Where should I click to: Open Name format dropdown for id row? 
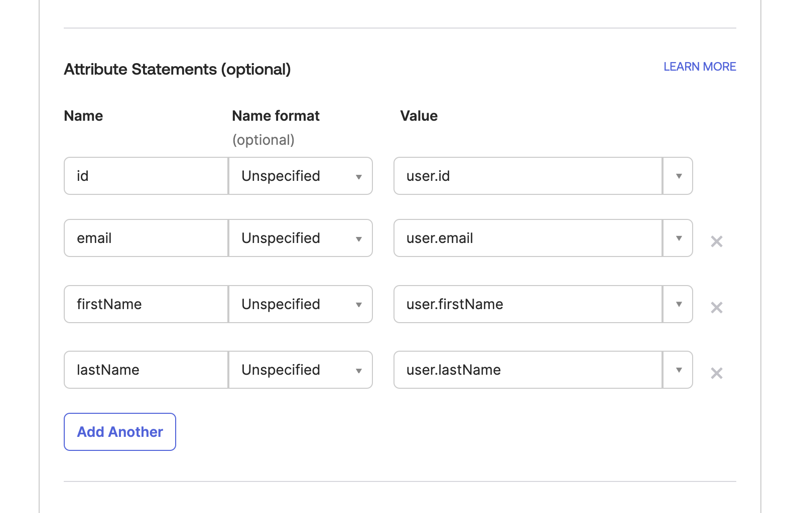(x=301, y=176)
